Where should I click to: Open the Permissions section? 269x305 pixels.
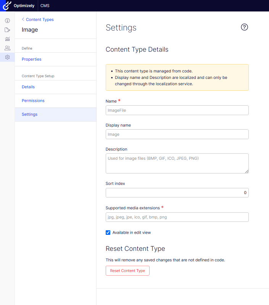33,101
